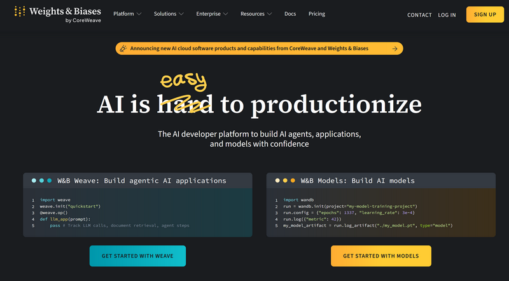The height and width of the screenshot is (281, 509).
Task: Click GET STARTED WITH WEAVE button
Action: (x=137, y=256)
